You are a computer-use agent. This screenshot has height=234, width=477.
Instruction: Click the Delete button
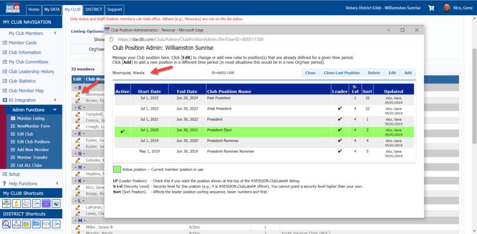coord(374,73)
